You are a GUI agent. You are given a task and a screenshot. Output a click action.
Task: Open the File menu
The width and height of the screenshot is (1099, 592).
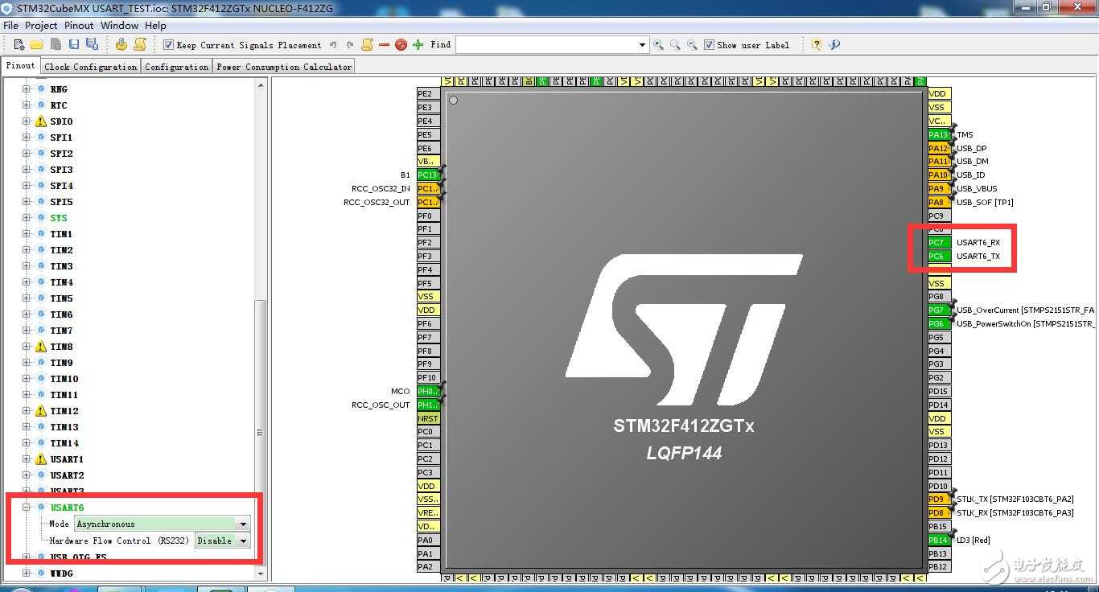tap(10, 26)
